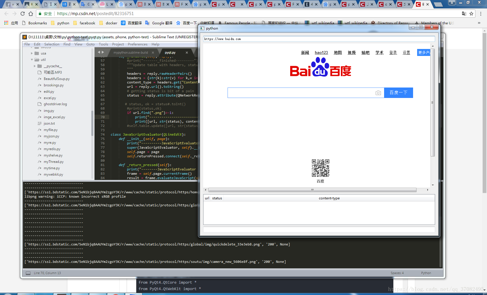Image resolution: width=487 pixels, height=295 pixels.
Task: Click the Baidu logo in python window
Action: coord(321,67)
